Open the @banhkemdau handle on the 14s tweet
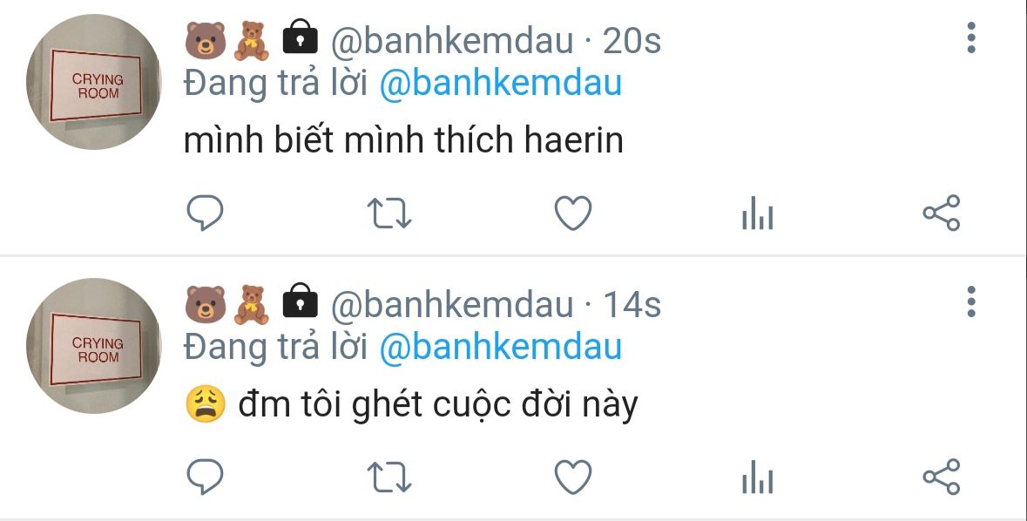Image resolution: width=1027 pixels, height=521 pixels. pos(452,305)
